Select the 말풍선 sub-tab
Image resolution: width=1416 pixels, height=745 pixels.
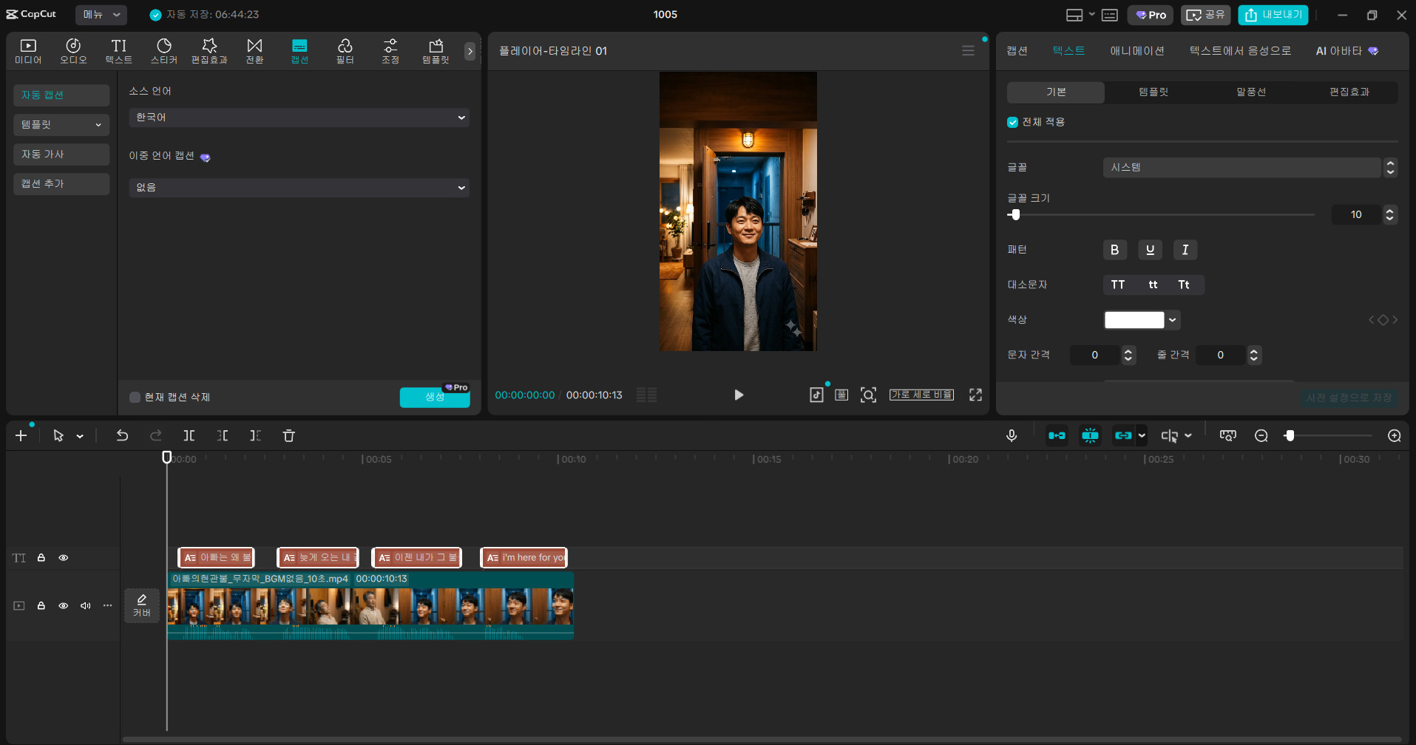coord(1251,92)
